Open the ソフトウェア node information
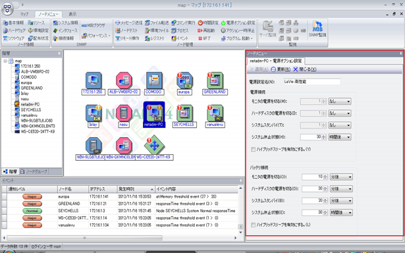The width and height of the screenshot is (405, 253). pyautogui.click(x=14, y=38)
